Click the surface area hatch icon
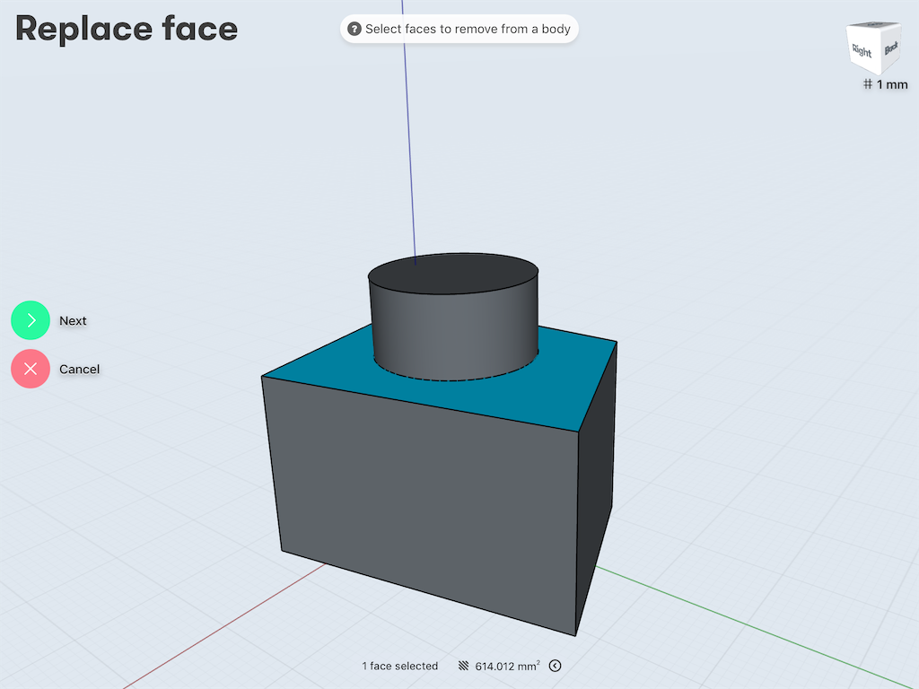Viewport: 919px width, 689px height. pos(464,666)
